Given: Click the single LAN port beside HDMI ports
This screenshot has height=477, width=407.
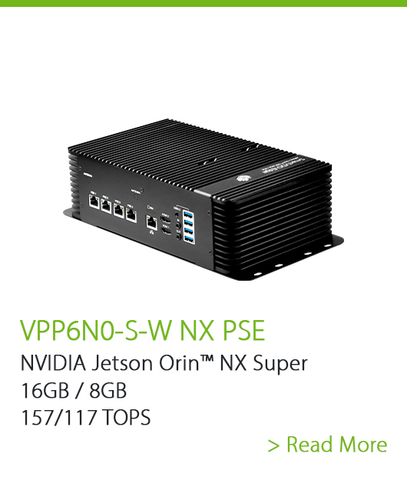Looking at the screenshot, I should coord(151,222).
